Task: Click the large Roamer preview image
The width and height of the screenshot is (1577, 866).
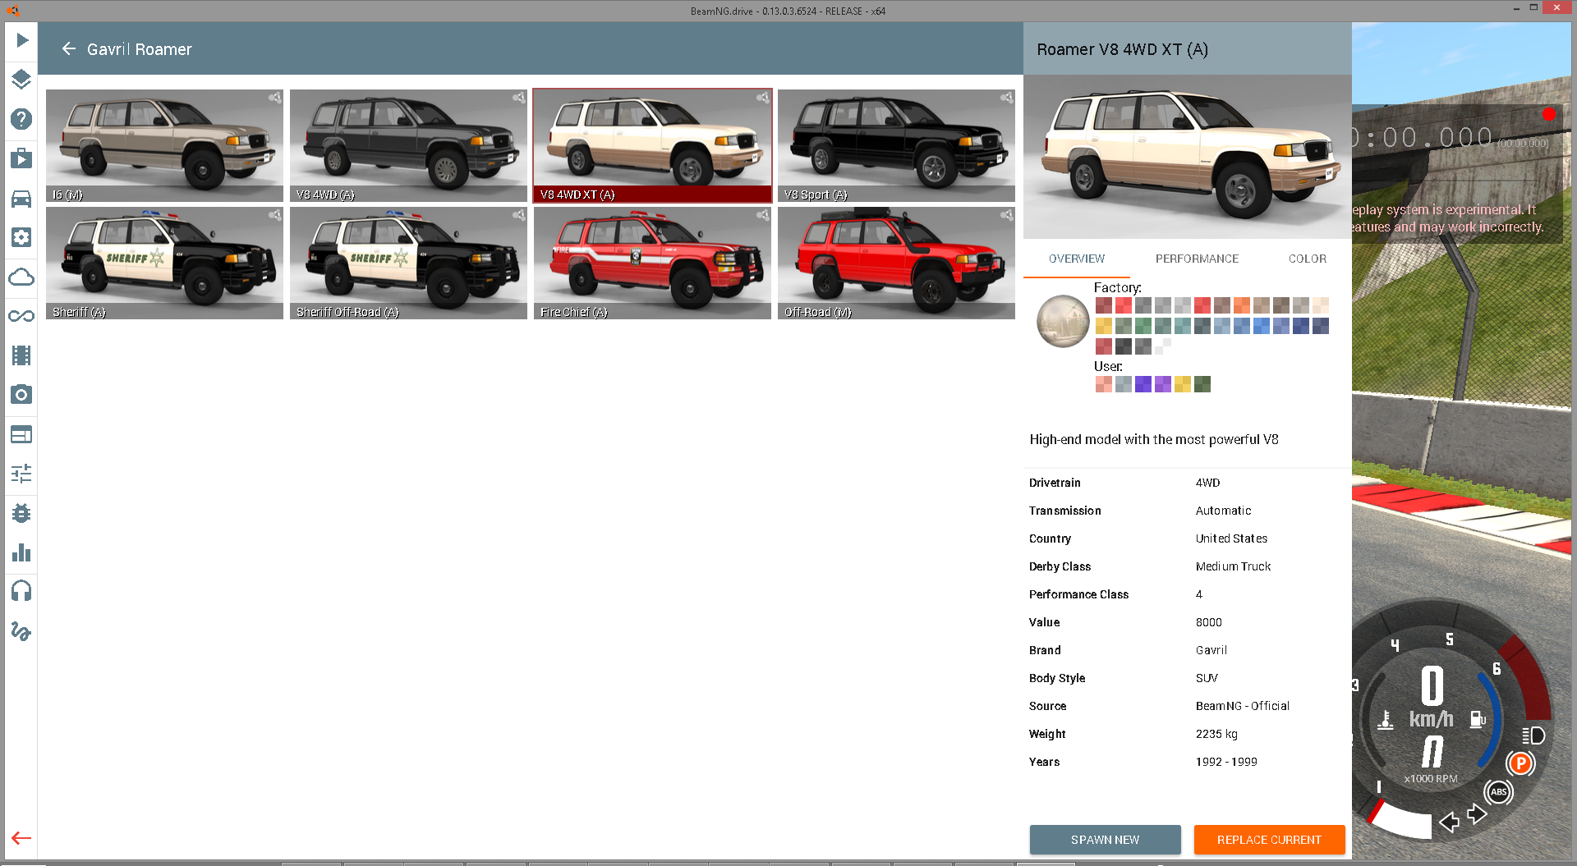Action: pyautogui.click(x=1187, y=157)
